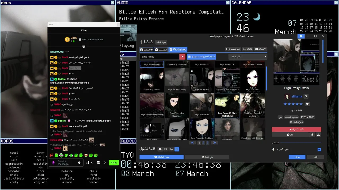Click the red unsubscribe button

(x=296, y=129)
